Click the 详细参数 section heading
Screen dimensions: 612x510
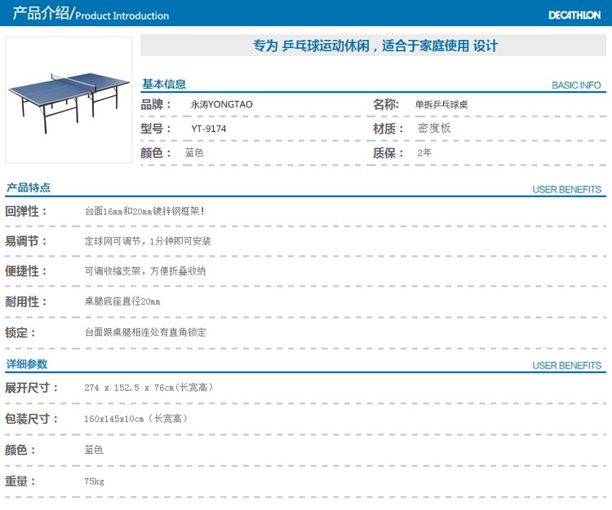coord(27,364)
